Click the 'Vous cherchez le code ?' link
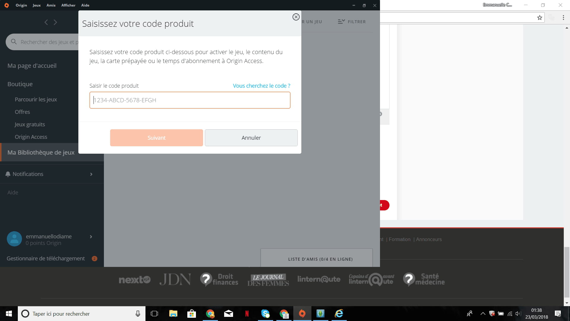 point(262,86)
